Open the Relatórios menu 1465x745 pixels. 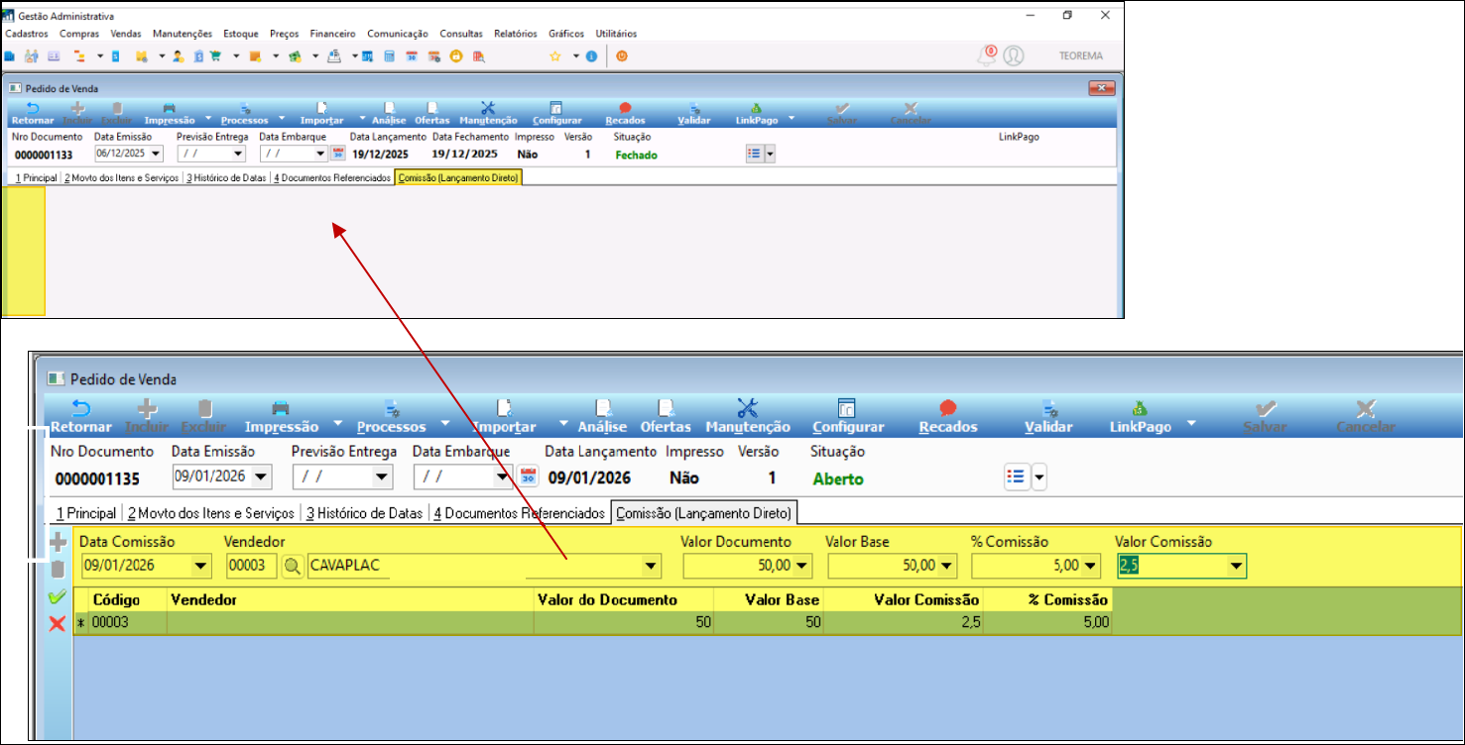[x=515, y=34]
